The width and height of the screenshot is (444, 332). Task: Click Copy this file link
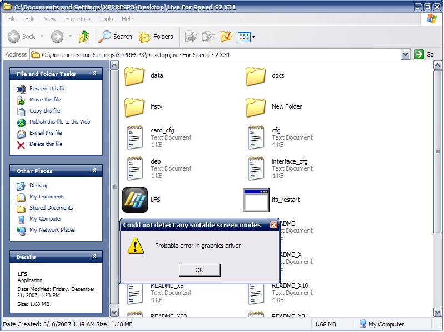(x=45, y=110)
